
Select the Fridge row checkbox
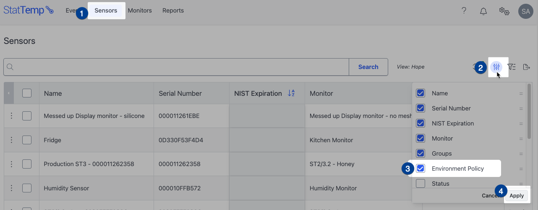(x=27, y=140)
